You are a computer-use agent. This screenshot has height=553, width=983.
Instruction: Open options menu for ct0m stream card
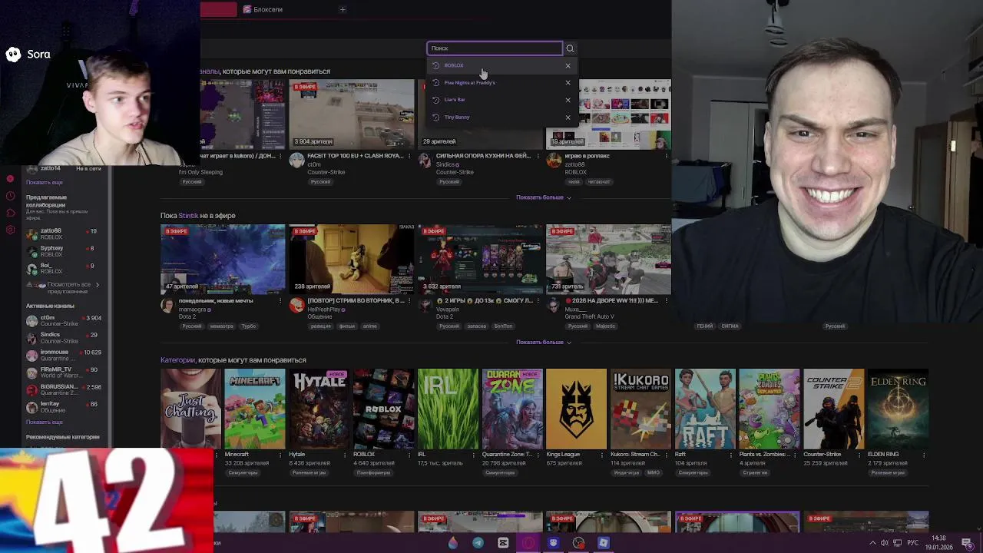[x=409, y=156]
